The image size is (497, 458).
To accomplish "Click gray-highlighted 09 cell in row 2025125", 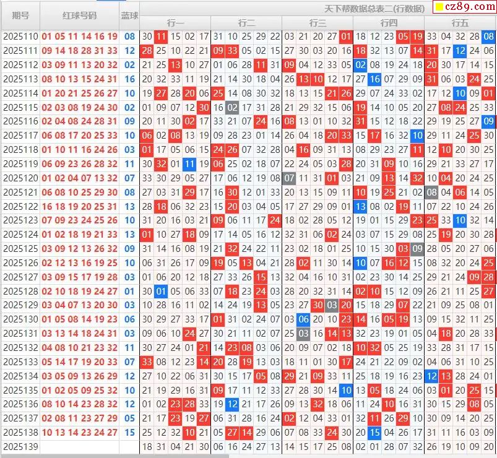I will tap(417, 249).
